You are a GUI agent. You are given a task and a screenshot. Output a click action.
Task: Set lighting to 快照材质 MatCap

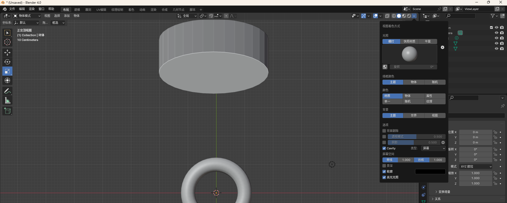tap(409, 41)
